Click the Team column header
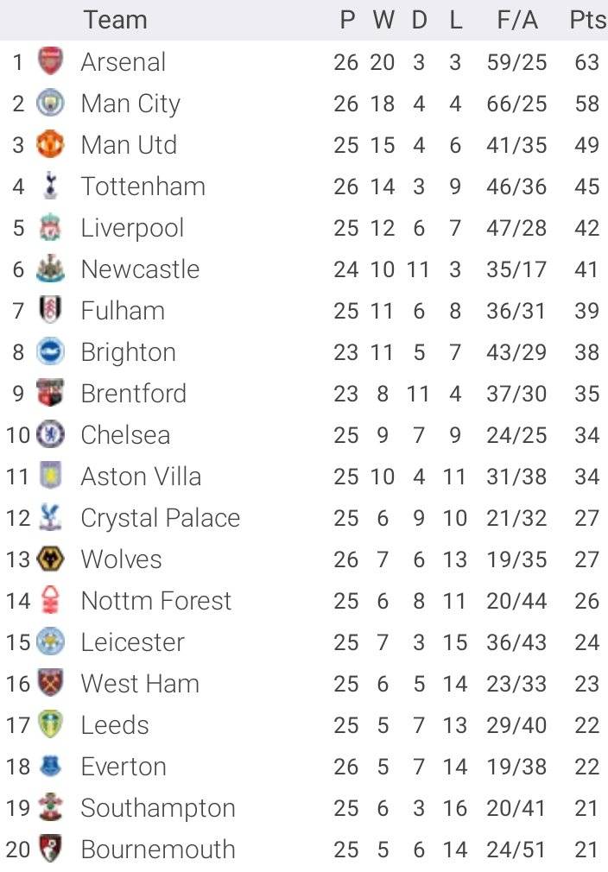608x872 pixels. point(115,20)
